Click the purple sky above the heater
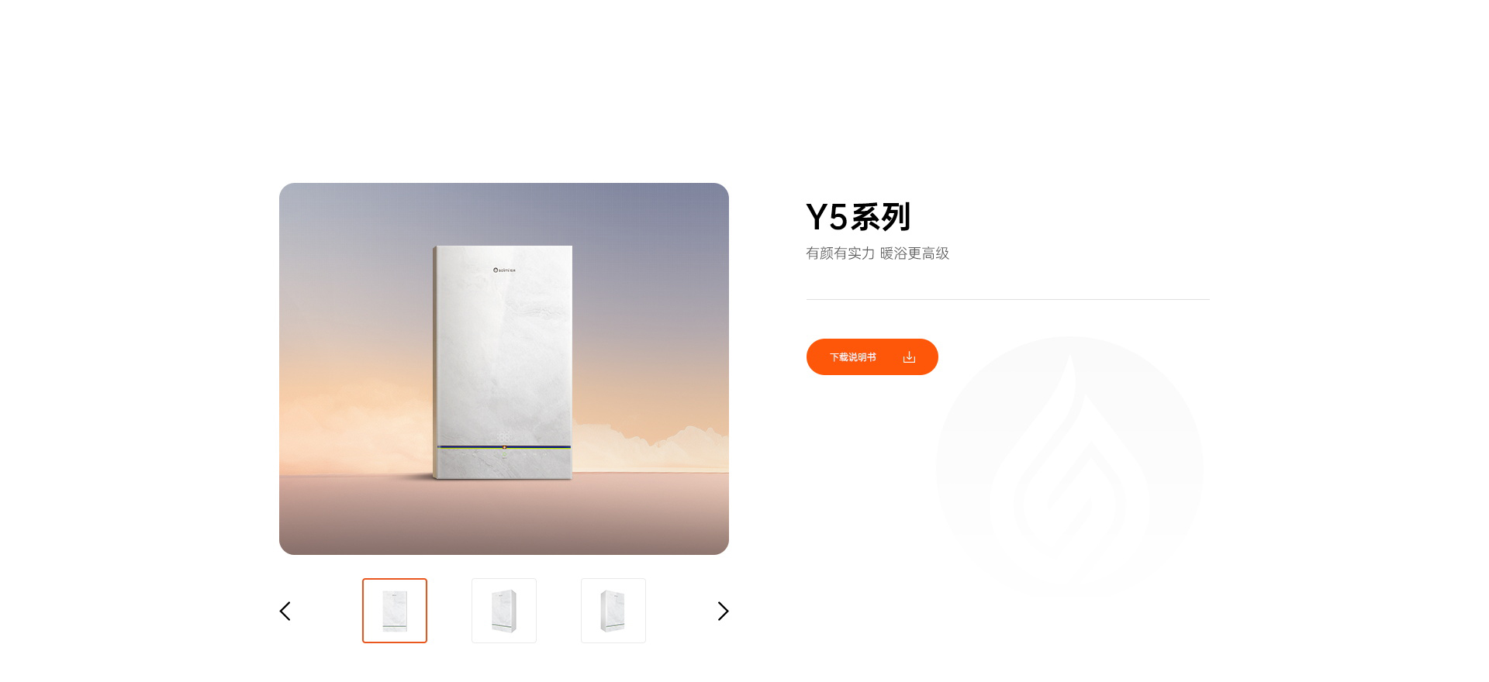The height and width of the screenshot is (682, 1489). 504,213
